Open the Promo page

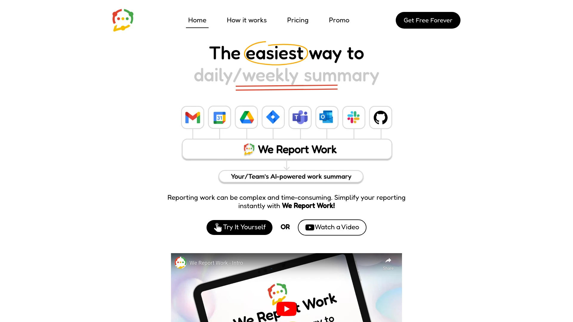(339, 20)
